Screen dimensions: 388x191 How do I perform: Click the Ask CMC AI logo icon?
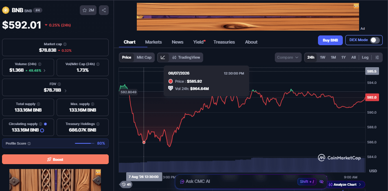point(182,182)
